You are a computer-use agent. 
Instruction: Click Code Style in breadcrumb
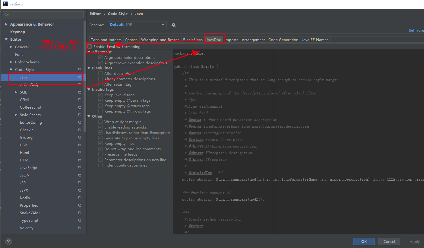pos(118,14)
